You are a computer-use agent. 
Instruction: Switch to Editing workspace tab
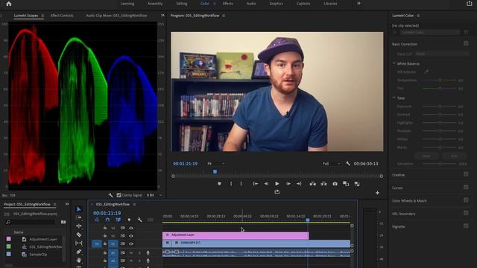(x=182, y=4)
